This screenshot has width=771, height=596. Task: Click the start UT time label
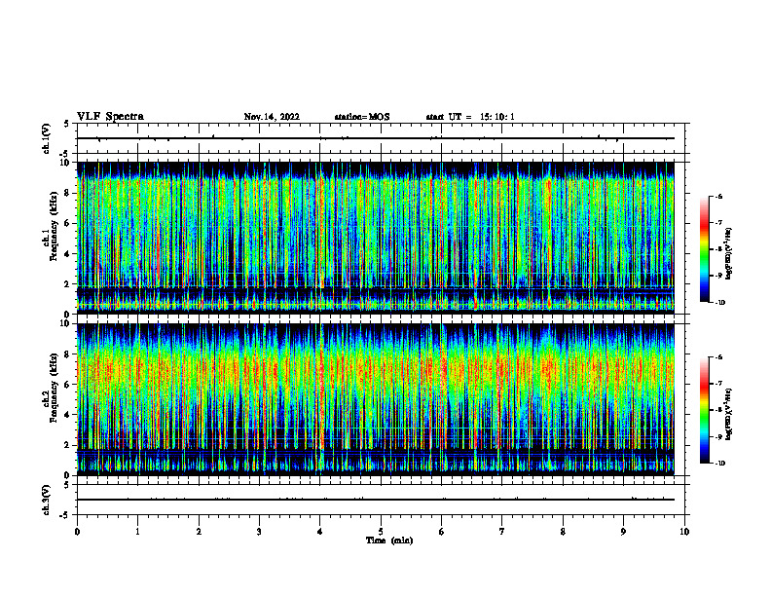470,117
